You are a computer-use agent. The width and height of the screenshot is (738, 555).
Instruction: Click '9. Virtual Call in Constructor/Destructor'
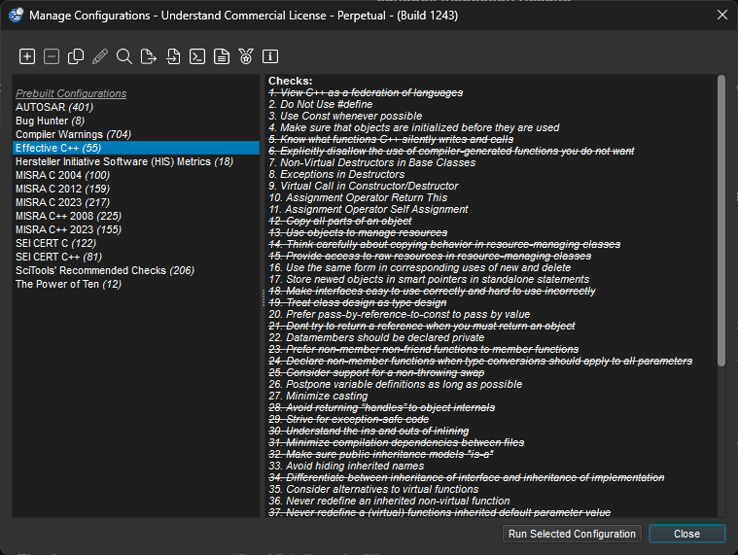click(363, 186)
